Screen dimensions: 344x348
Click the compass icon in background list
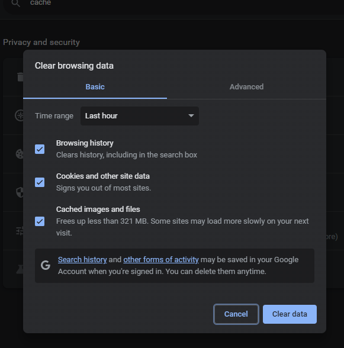pyautogui.click(x=19, y=115)
